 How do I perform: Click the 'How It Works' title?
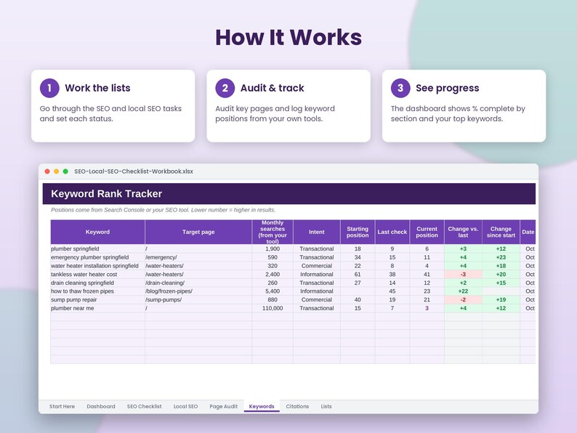[x=288, y=38]
